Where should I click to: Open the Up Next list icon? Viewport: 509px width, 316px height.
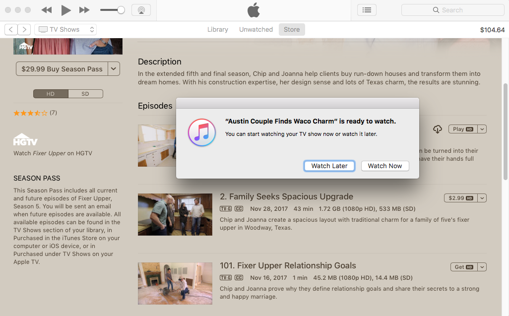[367, 10]
